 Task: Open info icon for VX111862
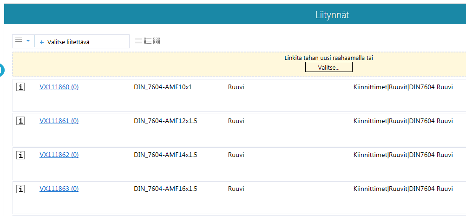(20, 155)
